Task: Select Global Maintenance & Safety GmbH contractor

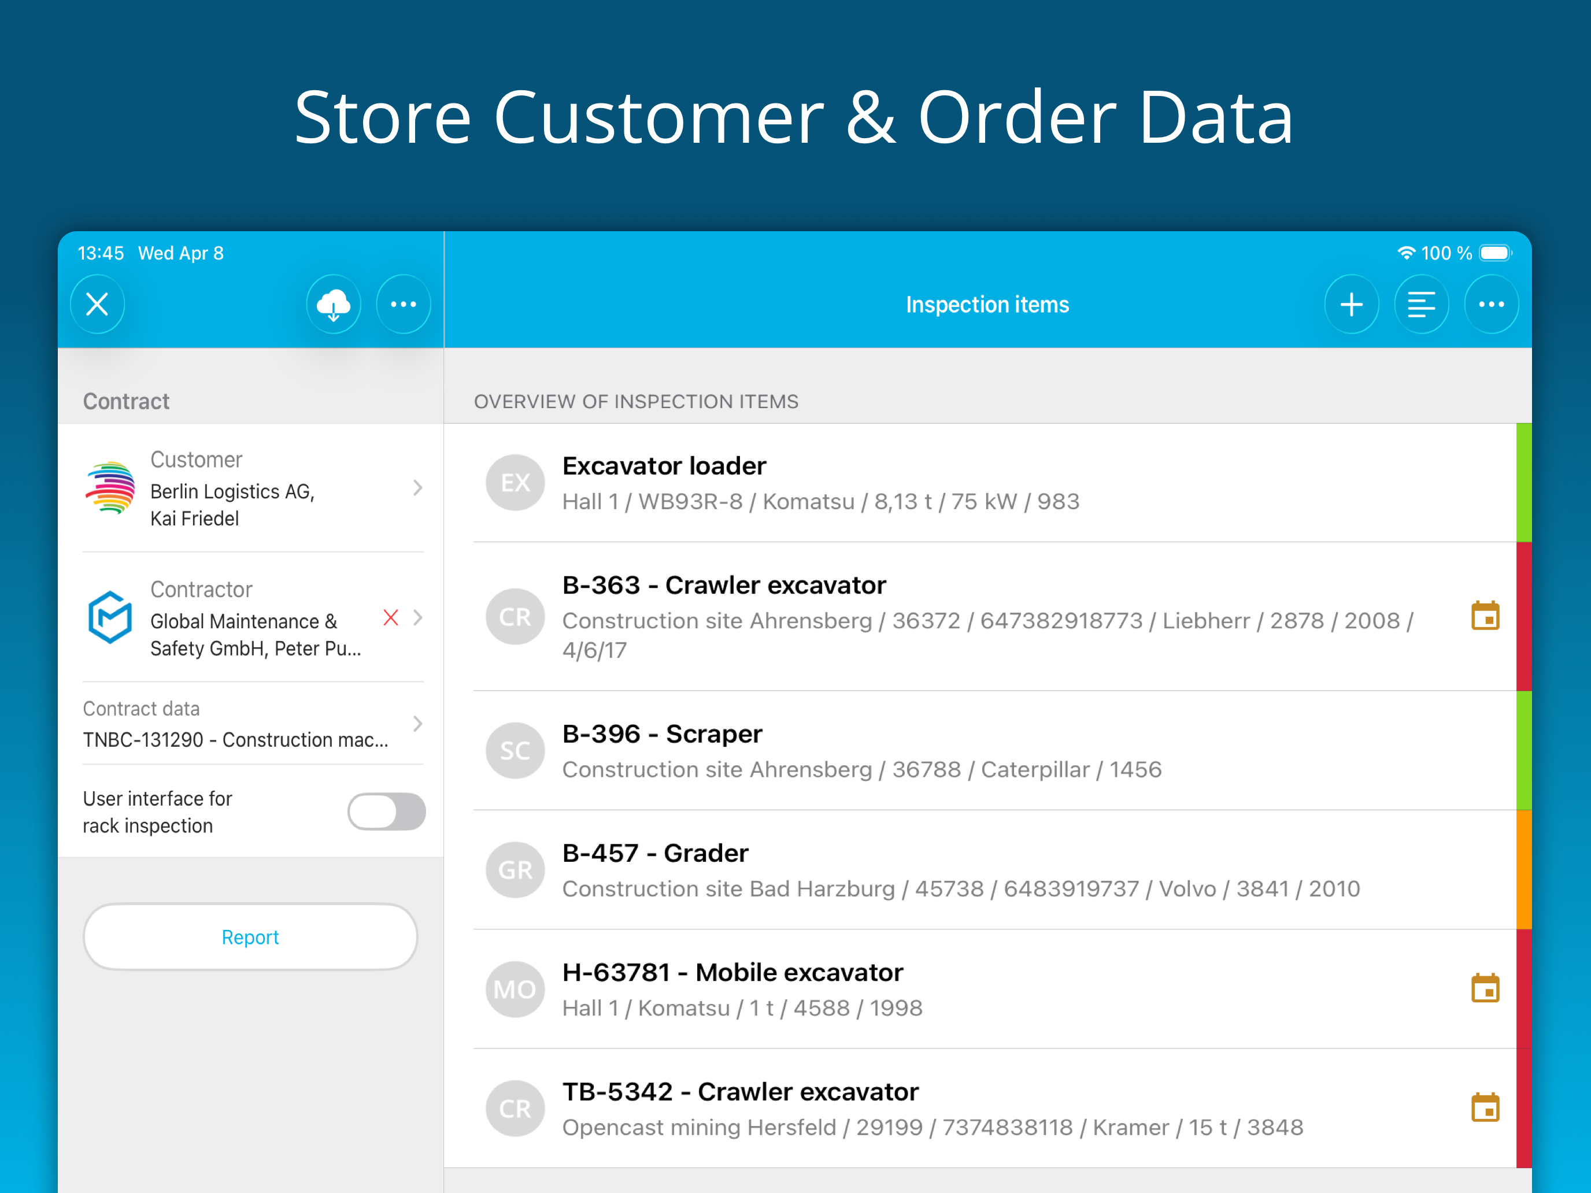Action: tap(250, 618)
